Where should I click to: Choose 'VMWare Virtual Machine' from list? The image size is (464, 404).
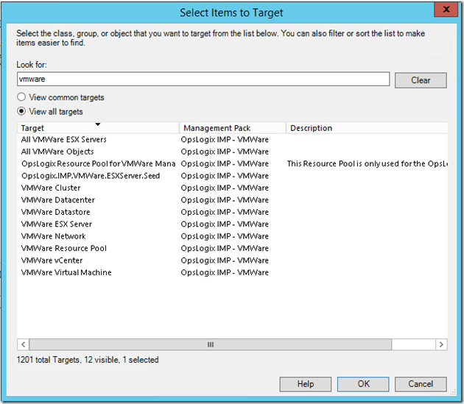click(66, 272)
